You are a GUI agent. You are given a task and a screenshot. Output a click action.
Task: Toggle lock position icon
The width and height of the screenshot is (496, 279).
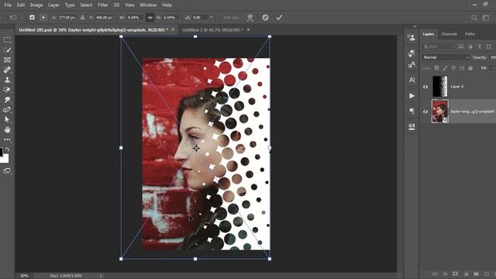click(453, 68)
